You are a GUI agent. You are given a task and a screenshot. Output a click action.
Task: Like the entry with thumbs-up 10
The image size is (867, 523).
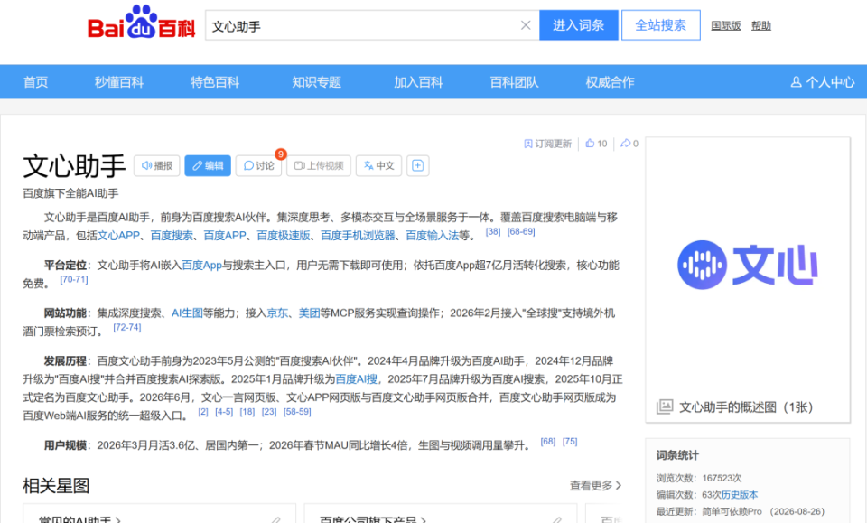point(596,144)
